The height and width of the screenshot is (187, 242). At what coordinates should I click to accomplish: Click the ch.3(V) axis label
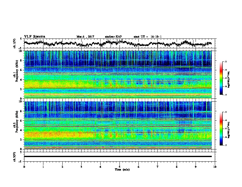[x=14, y=157]
